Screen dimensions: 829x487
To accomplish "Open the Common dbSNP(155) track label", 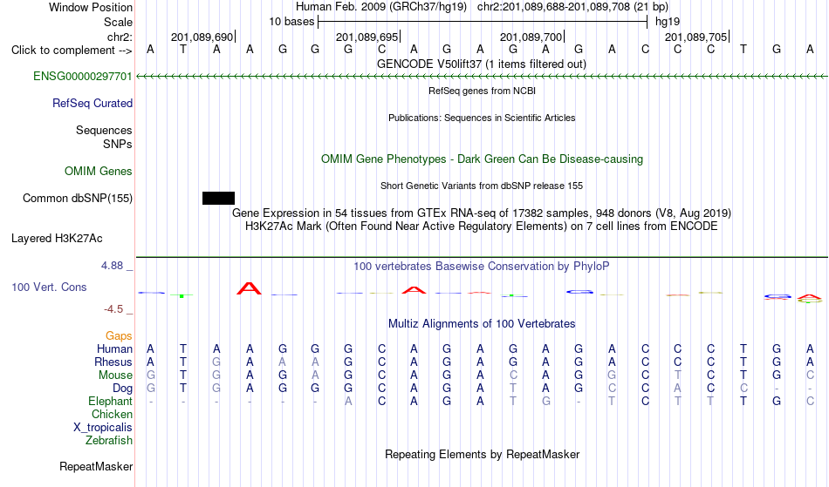I will pos(78,199).
